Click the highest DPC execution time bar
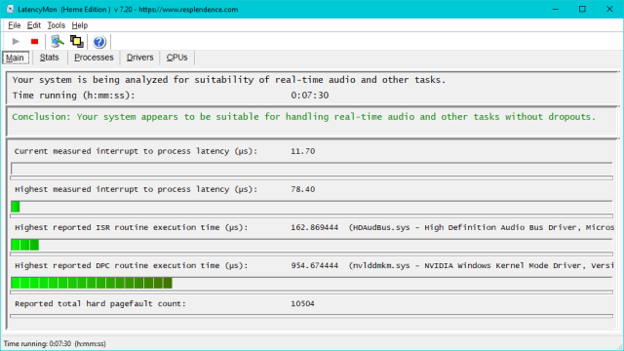 (x=312, y=283)
